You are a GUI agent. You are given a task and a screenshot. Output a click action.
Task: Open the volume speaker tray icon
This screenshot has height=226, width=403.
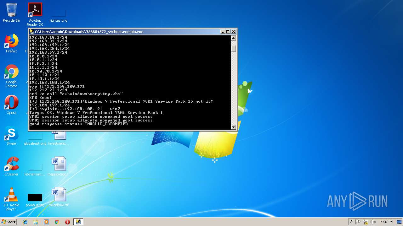(x=373, y=222)
